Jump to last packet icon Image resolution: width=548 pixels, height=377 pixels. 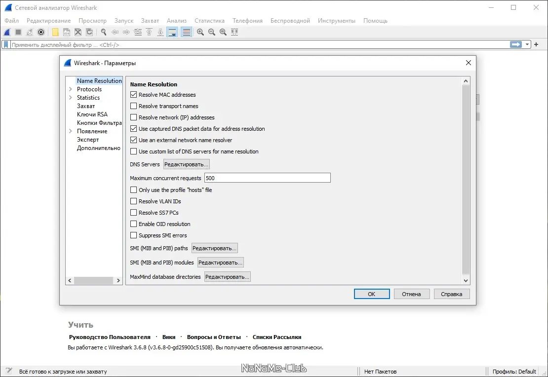[160, 32]
